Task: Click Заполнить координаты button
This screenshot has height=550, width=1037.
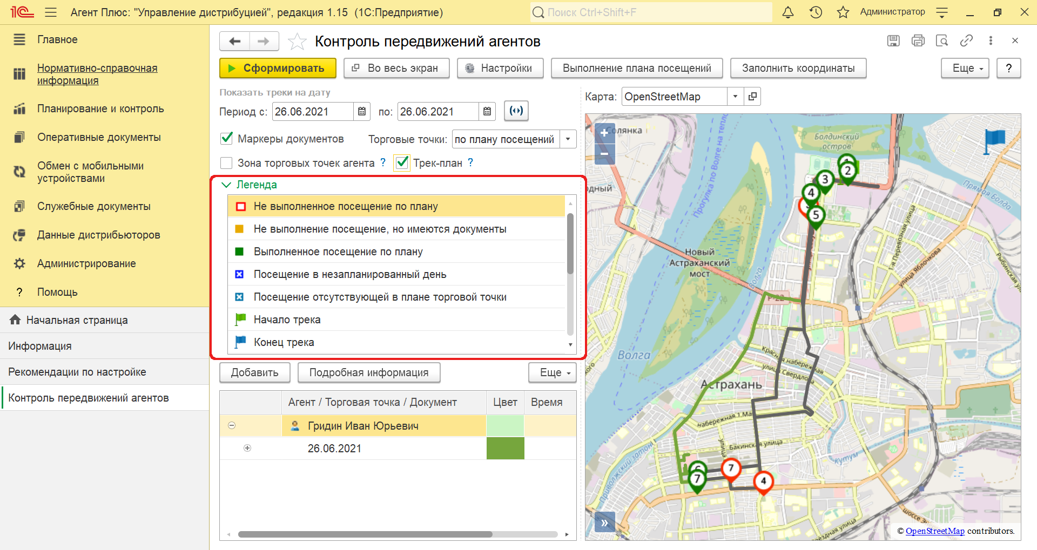Action: (x=798, y=68)
